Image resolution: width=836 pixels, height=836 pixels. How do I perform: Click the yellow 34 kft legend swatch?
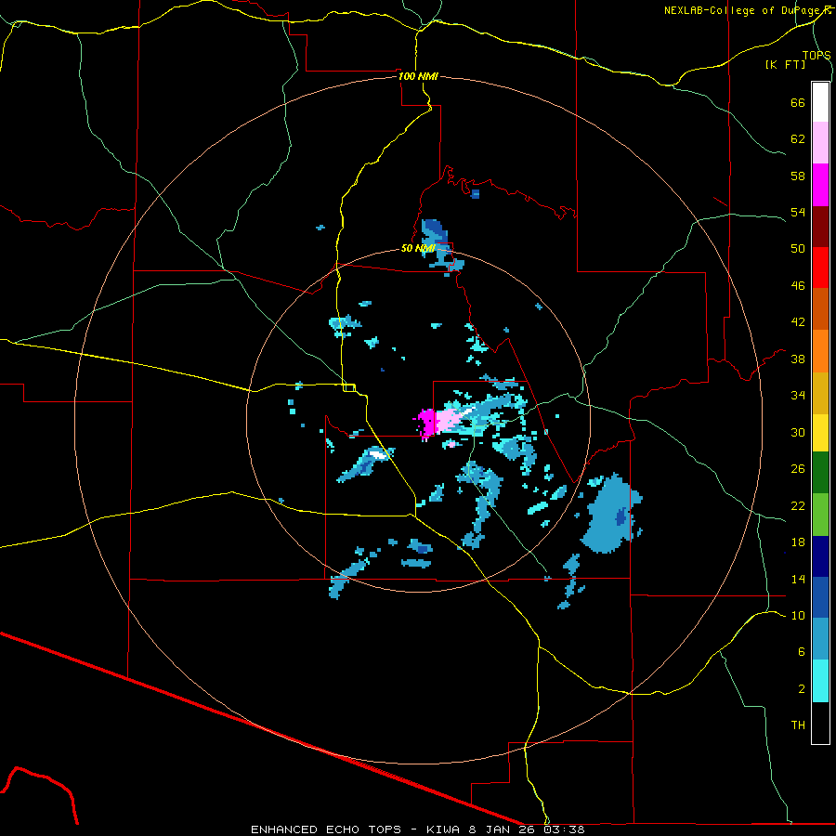click(x=820, y=433)
